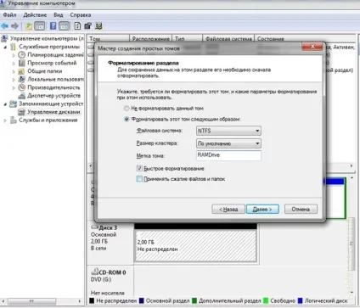Expand the Планировщик заданий tree node
360x308 pixels.
click(14, 55)
